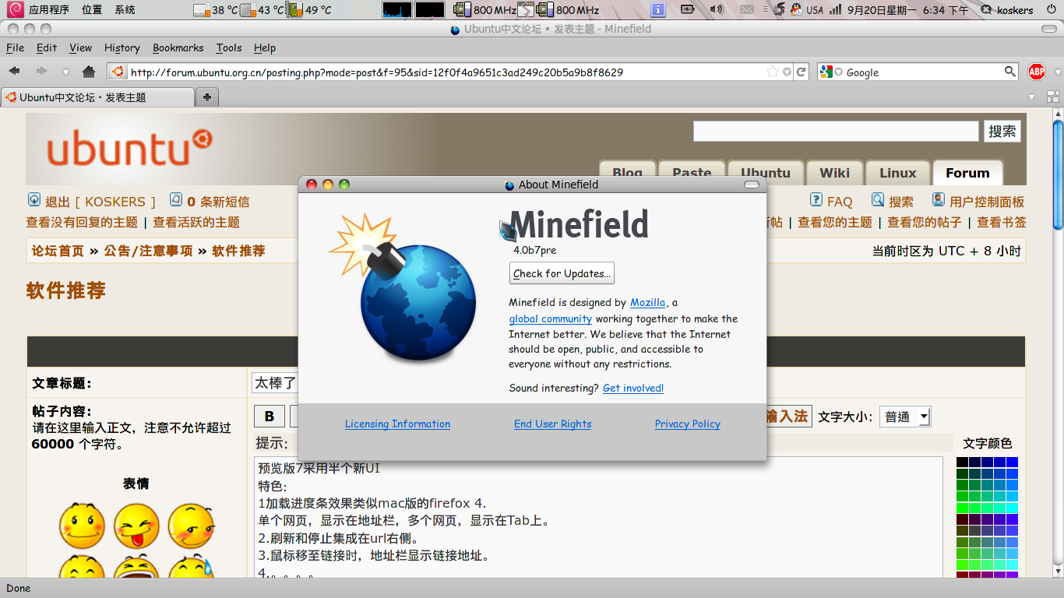The image size is (1064, 598).
Task: Open the 位置 panel menu
Action: [x=92, y=9]
